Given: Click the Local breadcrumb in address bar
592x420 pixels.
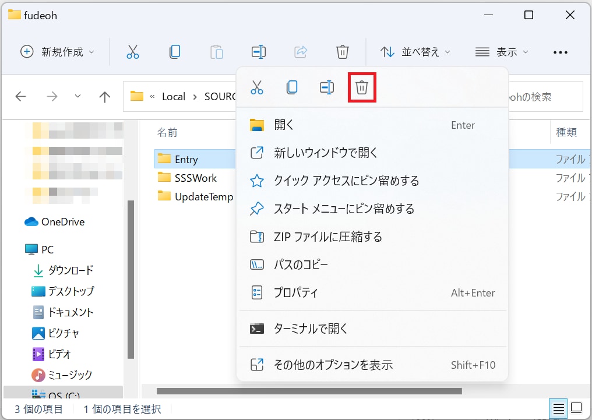Looking at the screenshot, I should 174,97.
